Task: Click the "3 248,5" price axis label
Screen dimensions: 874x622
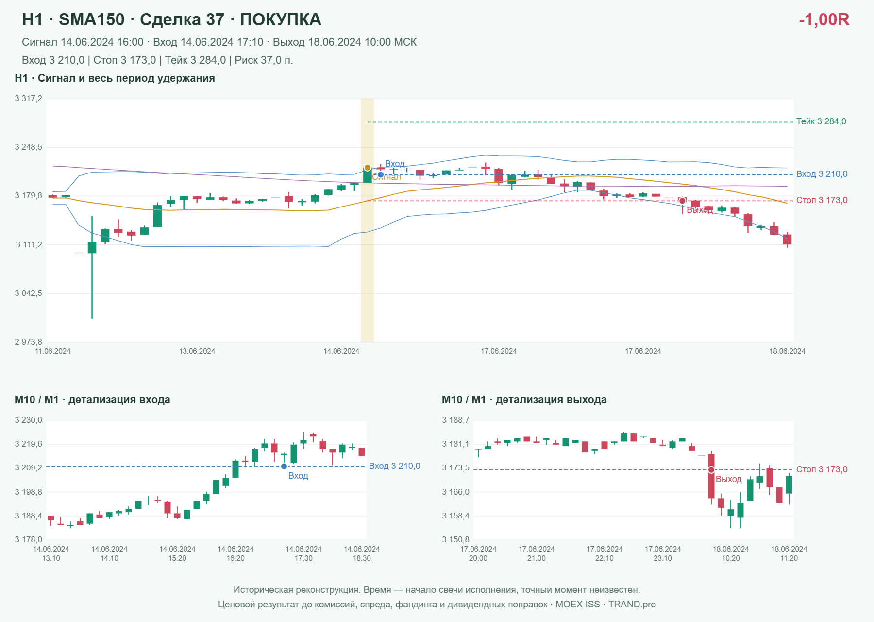Action: 29,147
